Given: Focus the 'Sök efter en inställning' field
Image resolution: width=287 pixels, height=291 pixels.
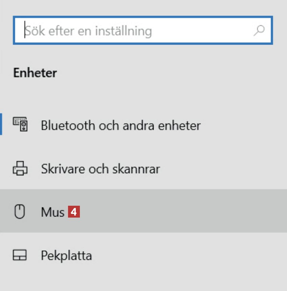Looking at the screenshot, I should (135, 30).
